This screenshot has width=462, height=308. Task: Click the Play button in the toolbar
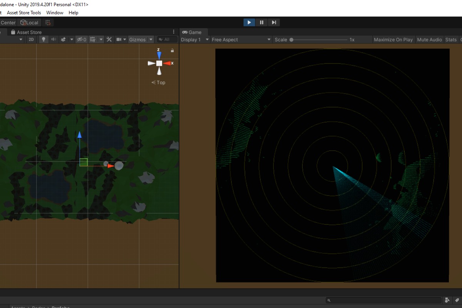click(x=249, y=22)
